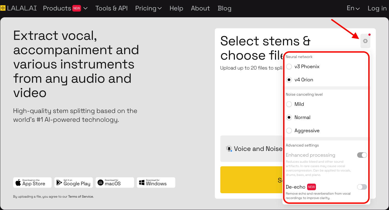Click the Noise canceling level label
This screenshot has width=389, height=210.
click(x=304, y=94)
